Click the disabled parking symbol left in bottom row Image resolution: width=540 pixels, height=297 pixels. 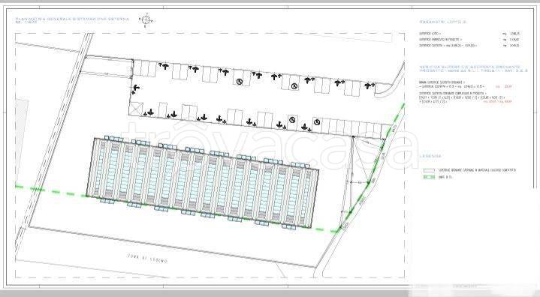(292, 120)
